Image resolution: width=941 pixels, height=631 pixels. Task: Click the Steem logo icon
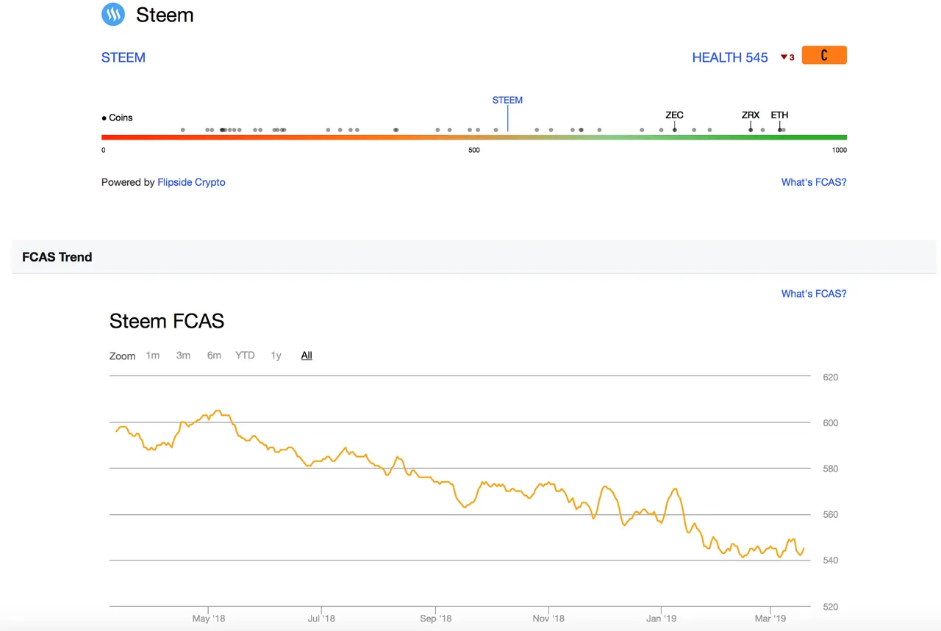click(x=113, y=14)
